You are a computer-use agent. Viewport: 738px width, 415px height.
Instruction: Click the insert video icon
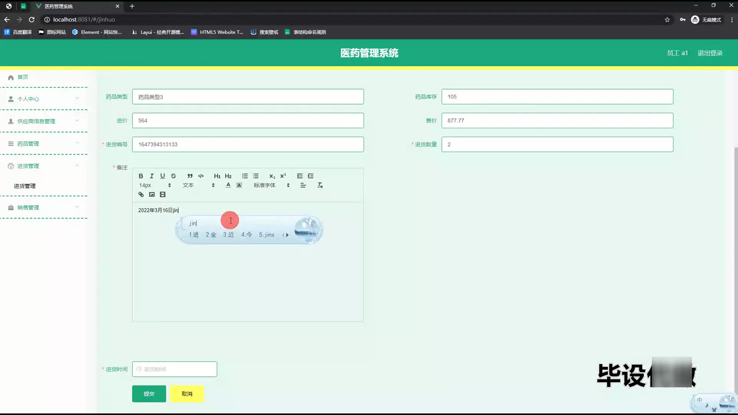tap(163, 194)
